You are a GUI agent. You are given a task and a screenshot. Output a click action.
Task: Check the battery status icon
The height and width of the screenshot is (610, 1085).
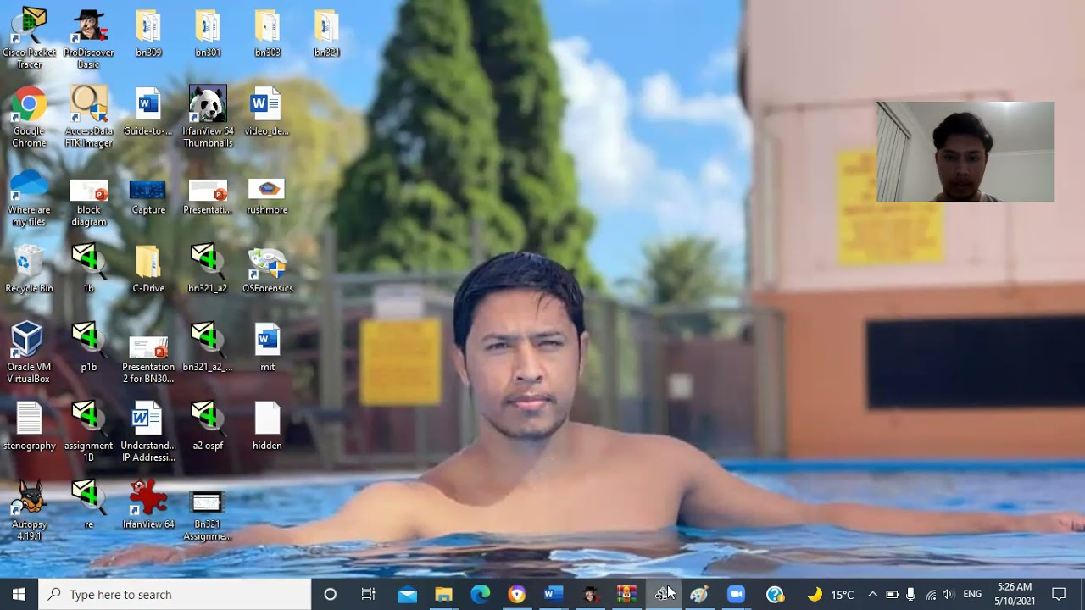tap(892, 594)
